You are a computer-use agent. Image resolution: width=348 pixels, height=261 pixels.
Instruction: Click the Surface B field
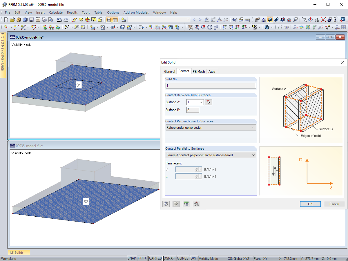click(193, 110)
